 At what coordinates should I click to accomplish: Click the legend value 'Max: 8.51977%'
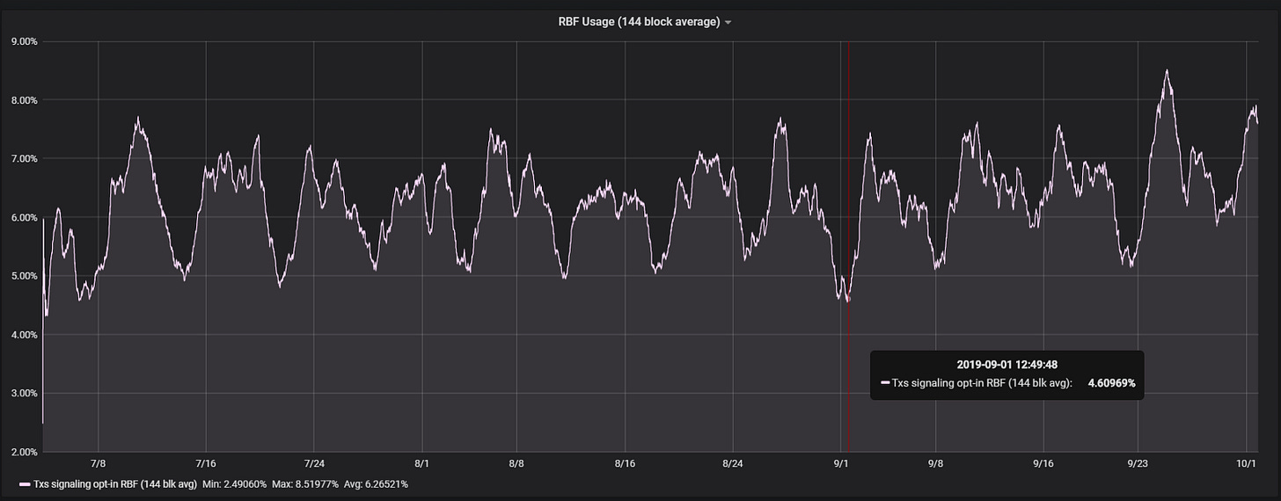point(307,484)
